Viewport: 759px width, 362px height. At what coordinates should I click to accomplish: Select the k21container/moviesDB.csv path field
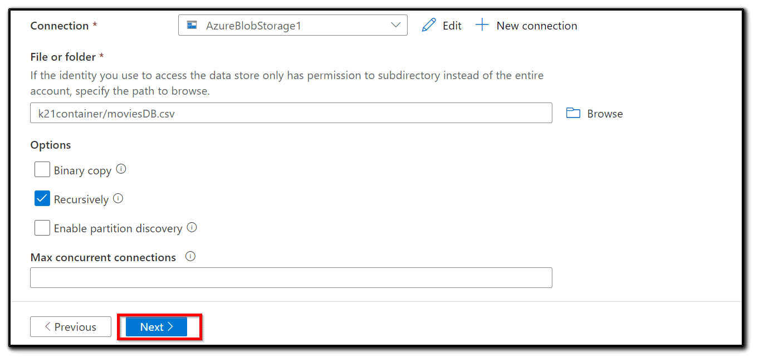291,113
